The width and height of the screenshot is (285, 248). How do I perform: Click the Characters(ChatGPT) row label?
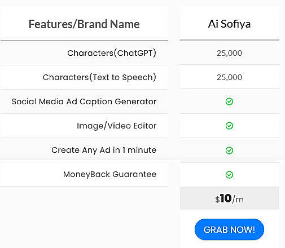(112, 53)
